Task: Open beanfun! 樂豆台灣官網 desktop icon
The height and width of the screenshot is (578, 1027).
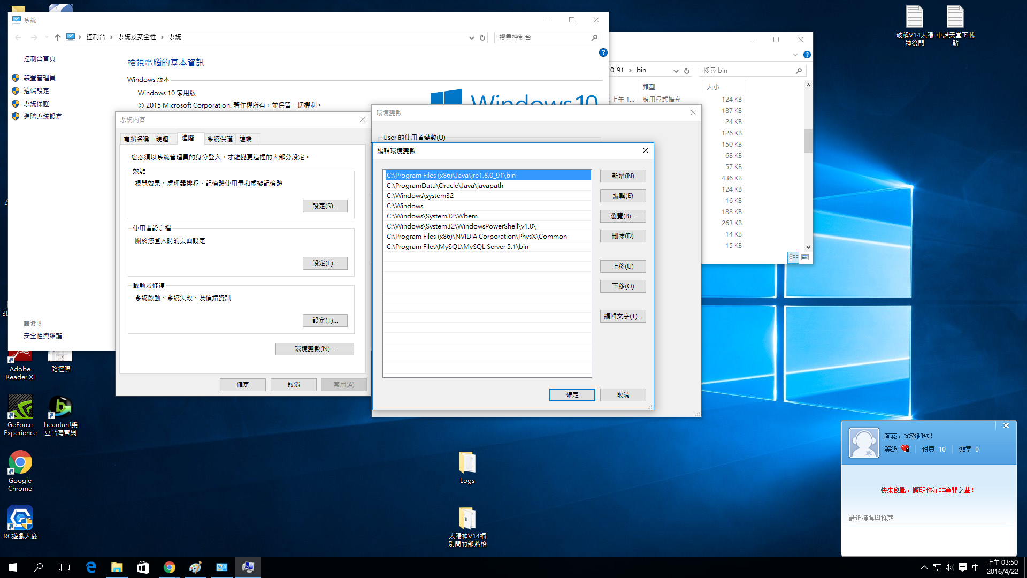Action: coord(60,415)
